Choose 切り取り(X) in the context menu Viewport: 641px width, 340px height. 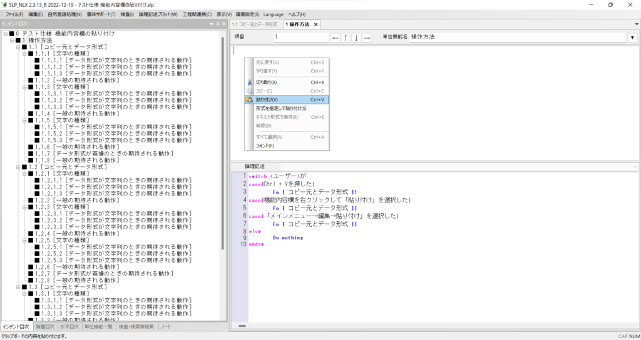point(287,82)
